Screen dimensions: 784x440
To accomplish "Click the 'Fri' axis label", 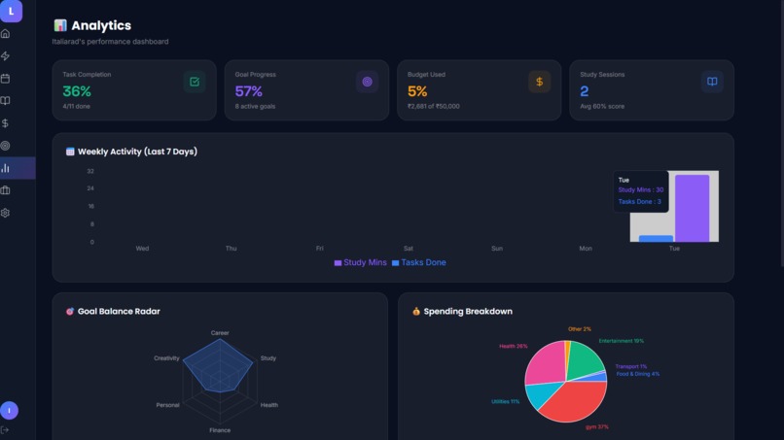I will click(x=319, y=249).
